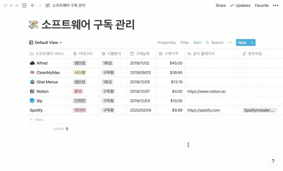
Task: Click Sip's 디자인 category tag
Action: (x=79, y=101)
